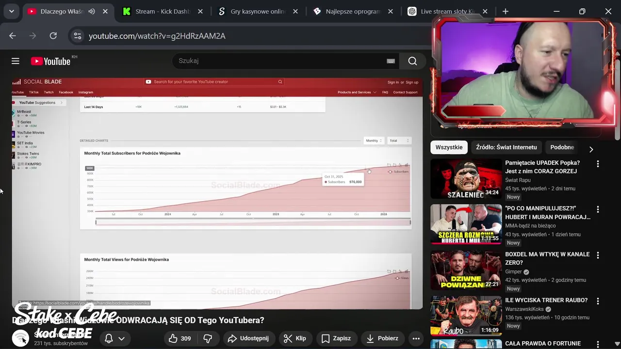
Task: Open the DZIWNE POWIĄZANIA Boxdel thumbnail
Action: click(x=466, y=270)
